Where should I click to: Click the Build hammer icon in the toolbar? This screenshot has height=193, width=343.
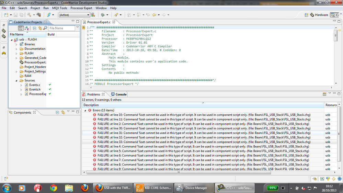coord(29,15)
